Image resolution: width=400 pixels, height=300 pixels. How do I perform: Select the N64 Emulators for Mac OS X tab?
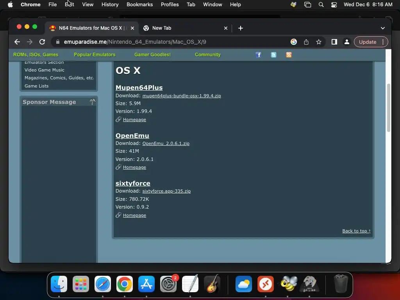tap(92, 28)
